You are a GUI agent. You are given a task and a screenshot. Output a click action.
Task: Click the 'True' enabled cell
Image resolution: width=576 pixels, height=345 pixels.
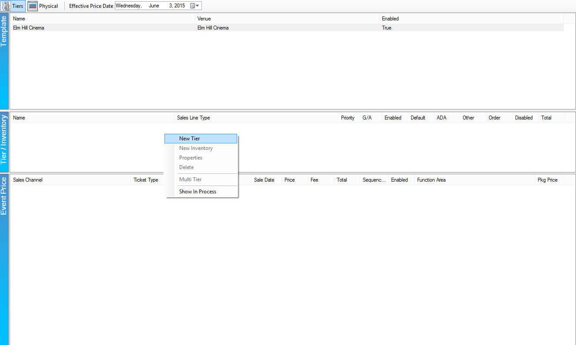(x=386, y=28)
